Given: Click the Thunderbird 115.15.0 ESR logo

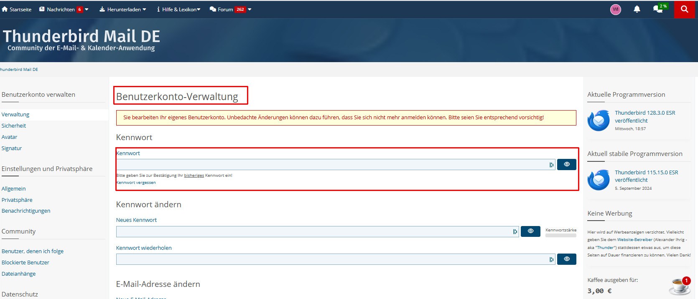Looking at the screenshot, I should (599, 180).
